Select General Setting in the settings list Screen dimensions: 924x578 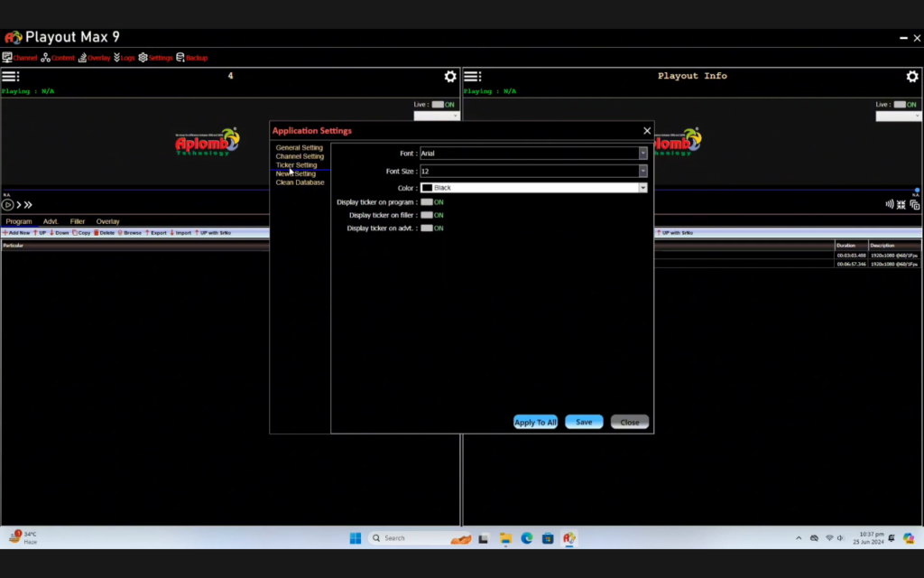(299, 148)
